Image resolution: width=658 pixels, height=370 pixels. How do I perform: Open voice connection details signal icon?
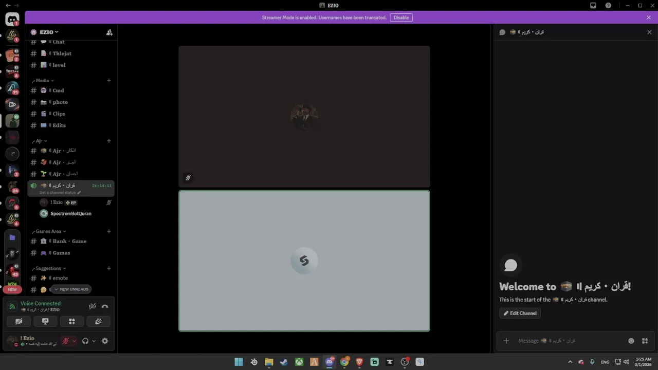(12, 306)
